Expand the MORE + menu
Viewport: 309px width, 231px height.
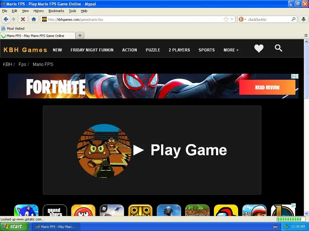coord(231,50)
